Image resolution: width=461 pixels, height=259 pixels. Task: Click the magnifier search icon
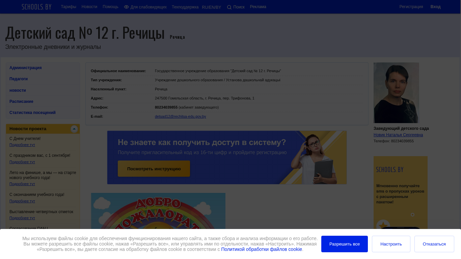tap(229, 7)
